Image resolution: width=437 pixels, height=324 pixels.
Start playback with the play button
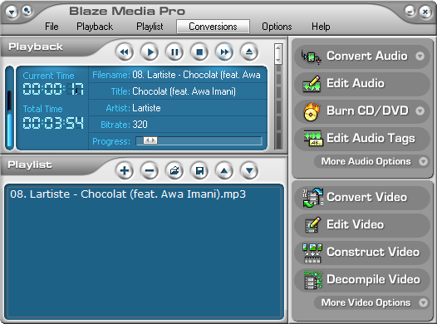click(150, 52)
